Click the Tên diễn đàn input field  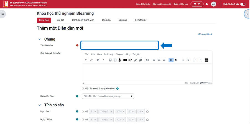click(x=119, y=46)
